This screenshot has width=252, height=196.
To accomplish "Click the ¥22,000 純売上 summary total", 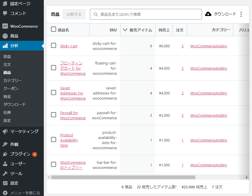I will [x=194, y=187].
